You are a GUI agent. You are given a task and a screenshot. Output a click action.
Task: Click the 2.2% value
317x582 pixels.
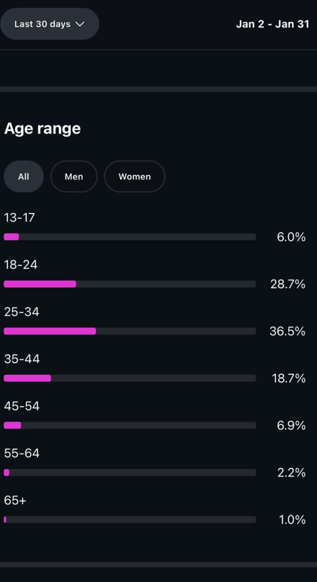291,473
